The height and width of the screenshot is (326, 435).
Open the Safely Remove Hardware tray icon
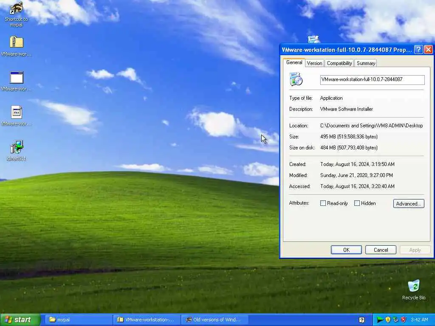tap(395, 320)
